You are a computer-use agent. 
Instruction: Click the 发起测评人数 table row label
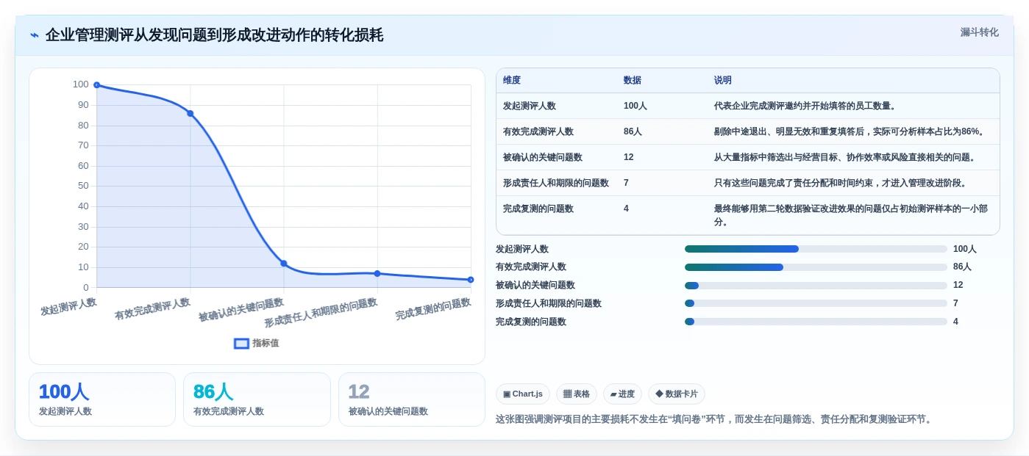tap(530, 106)
